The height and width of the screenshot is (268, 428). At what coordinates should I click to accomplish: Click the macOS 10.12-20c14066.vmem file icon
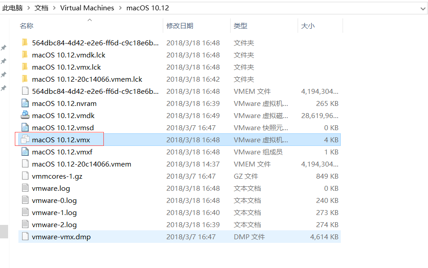[x=25, y=164]
